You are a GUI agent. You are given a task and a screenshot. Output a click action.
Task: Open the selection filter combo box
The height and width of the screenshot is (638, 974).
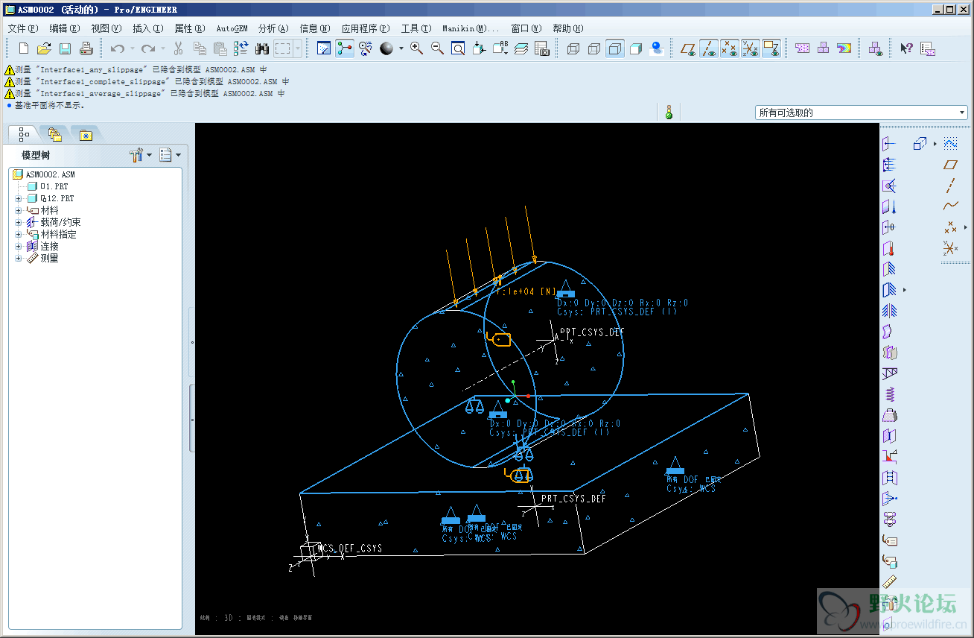(x=862, y=113)
